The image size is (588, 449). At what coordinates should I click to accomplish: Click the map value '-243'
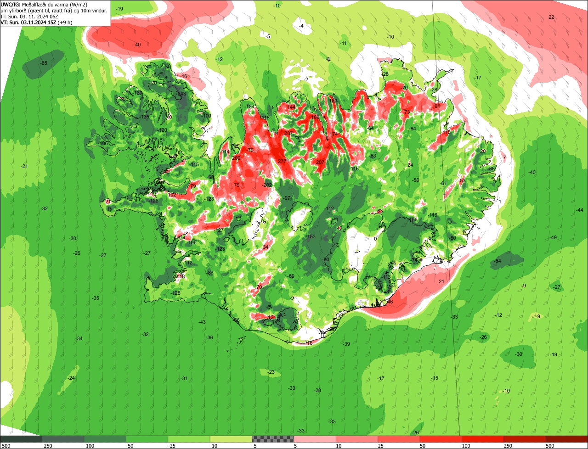181,94
